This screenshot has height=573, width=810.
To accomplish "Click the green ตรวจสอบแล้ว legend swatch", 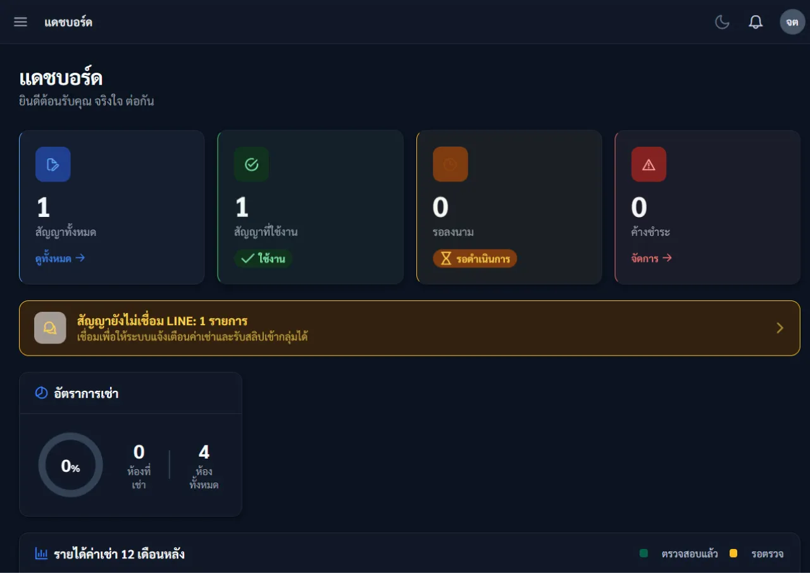I will [644, 553].
